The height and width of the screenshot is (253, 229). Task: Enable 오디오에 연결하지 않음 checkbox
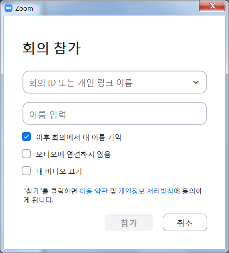pos(26,154)
